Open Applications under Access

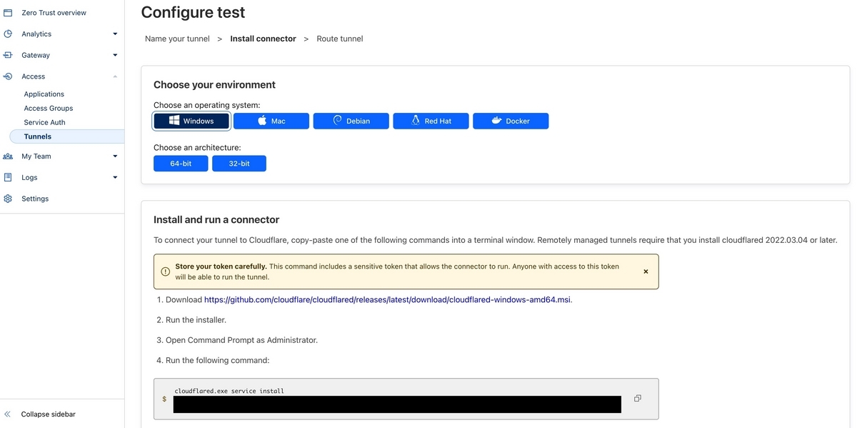click(44, 94)
